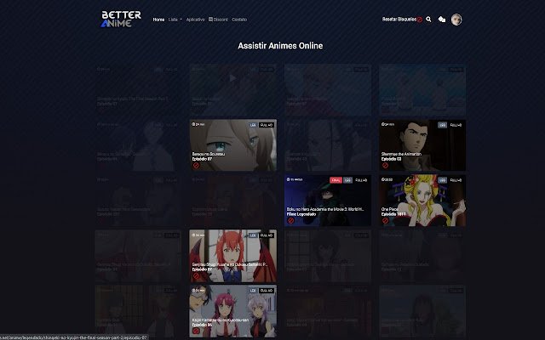
Task: Click LEG badge on Sasaou no Soureau card
Action: click(253, 125)
